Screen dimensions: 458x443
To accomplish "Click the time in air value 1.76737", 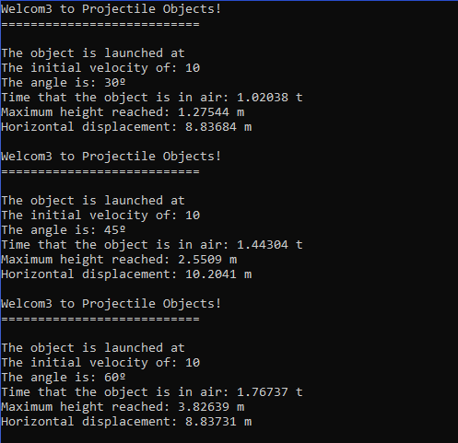I will 263,392.
